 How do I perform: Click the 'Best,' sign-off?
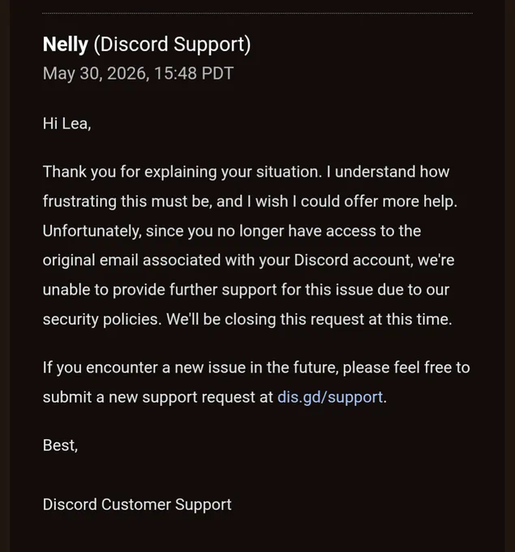(x=60, y=446)
